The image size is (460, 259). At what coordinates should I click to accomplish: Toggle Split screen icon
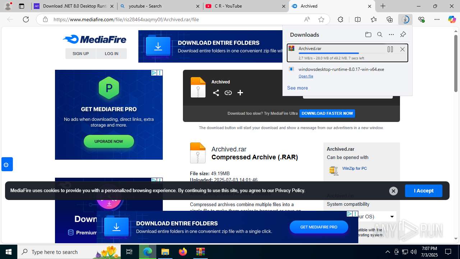(x=358, y=19)
